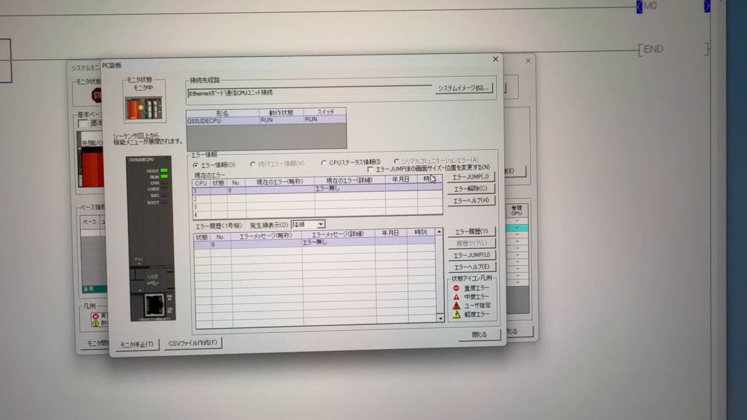747x420 pixels.
Task: Click the up arrow of error history scrollbar
Action: point(440,231)
